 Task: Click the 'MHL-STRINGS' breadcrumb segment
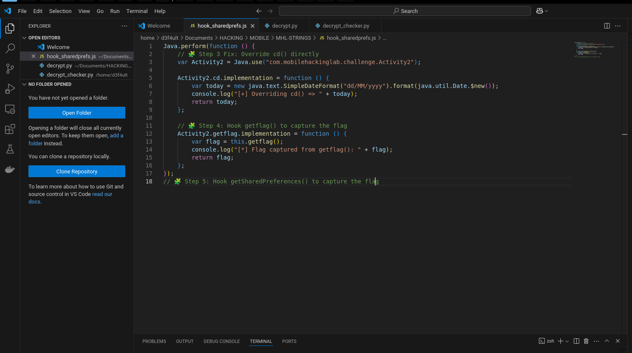click(x=293, y=38)
